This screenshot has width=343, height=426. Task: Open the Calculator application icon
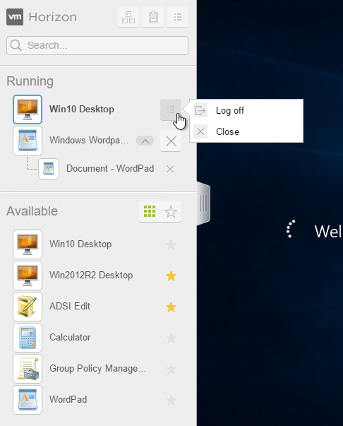pos(28,338)
